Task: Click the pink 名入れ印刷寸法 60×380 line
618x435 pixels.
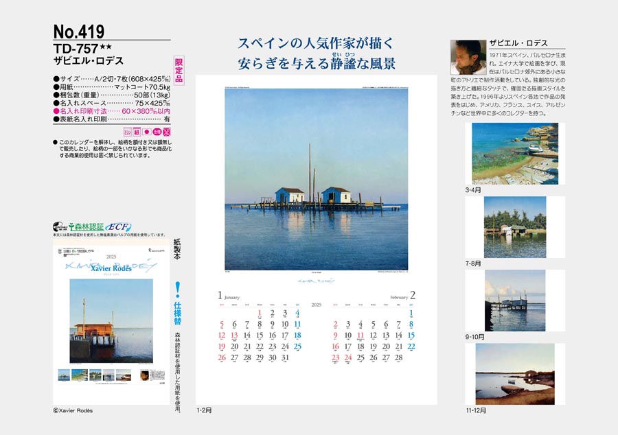Action: coord(111,111)
